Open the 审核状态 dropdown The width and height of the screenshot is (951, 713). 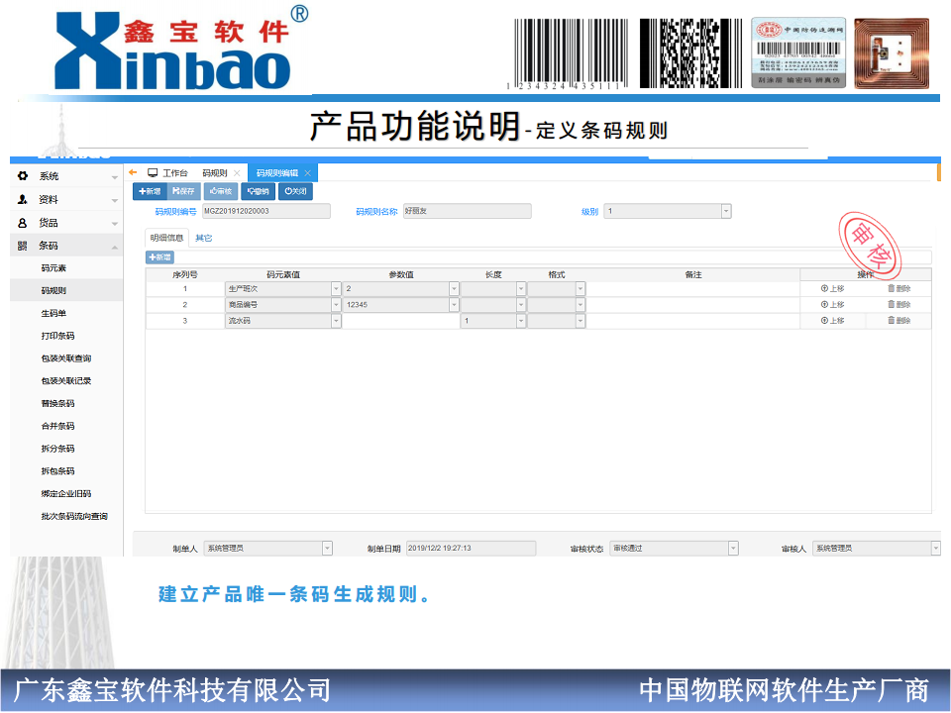coord(733,548)
